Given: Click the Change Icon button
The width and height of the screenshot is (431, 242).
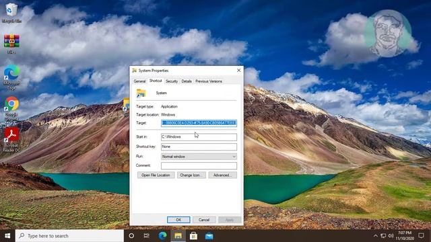Looking at the screenshot, I should pyautogui.click(x=191, y=175).
